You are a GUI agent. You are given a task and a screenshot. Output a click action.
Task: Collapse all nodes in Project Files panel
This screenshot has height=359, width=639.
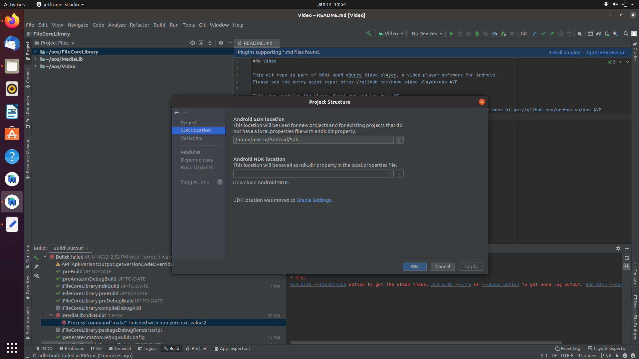pyautogui.click(x=210, y=43)
